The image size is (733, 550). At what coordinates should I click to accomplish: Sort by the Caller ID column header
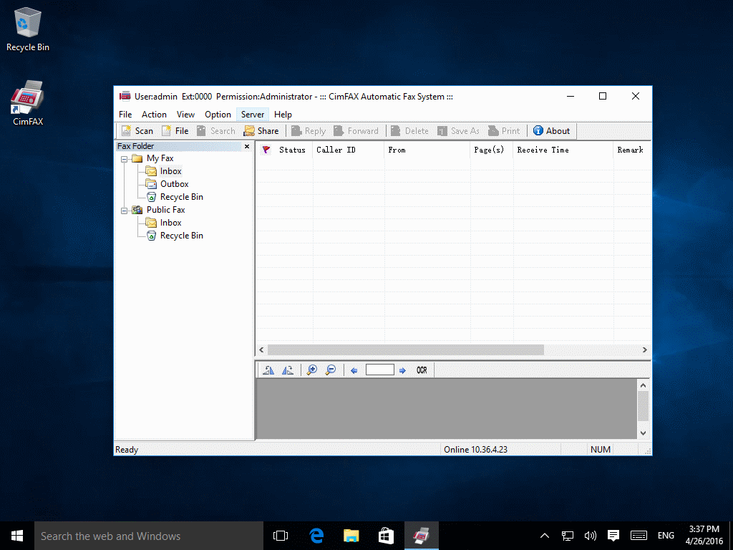[x=349, y=150]
